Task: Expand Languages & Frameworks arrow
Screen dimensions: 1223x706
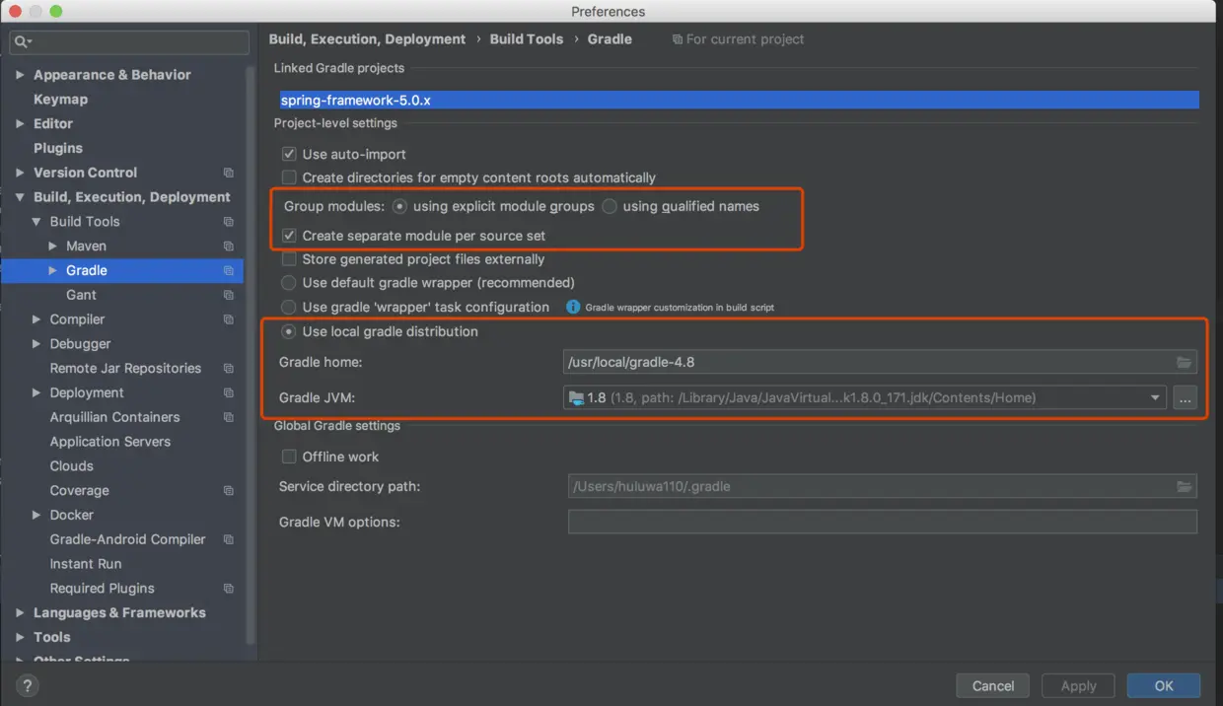Action: tap(20, 612)
